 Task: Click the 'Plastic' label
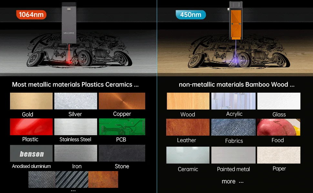30,139
